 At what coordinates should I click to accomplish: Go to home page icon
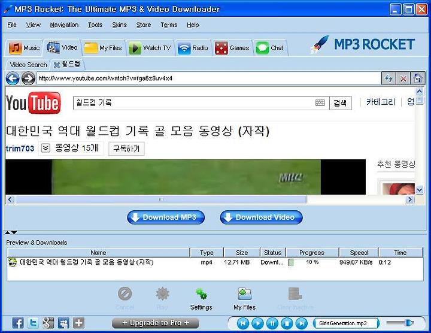point(418,79)
